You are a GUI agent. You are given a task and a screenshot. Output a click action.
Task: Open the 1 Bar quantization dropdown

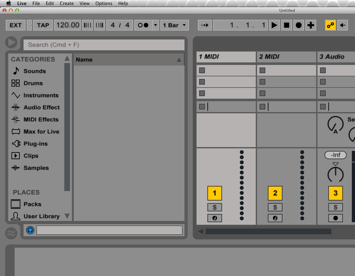(174, 25)
